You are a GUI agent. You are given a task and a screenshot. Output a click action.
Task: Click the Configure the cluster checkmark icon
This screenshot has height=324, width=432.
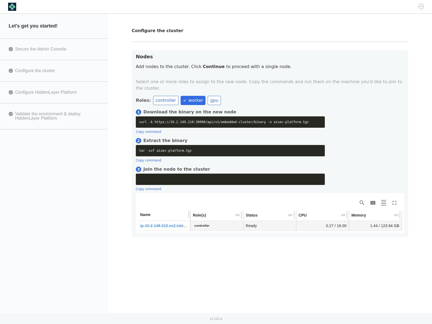[x=11, y=71]
